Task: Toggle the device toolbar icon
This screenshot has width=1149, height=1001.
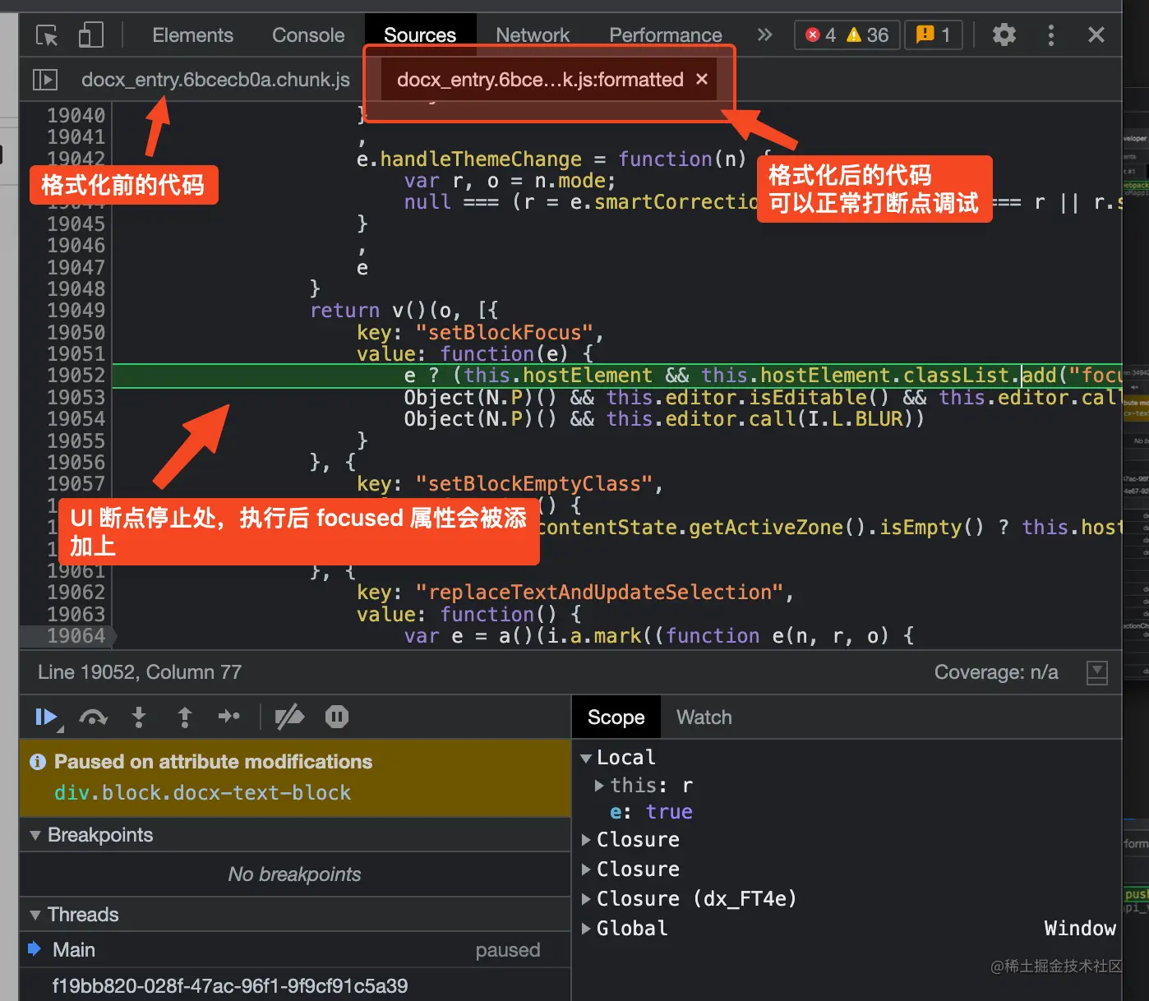Action: pos(90,35)
